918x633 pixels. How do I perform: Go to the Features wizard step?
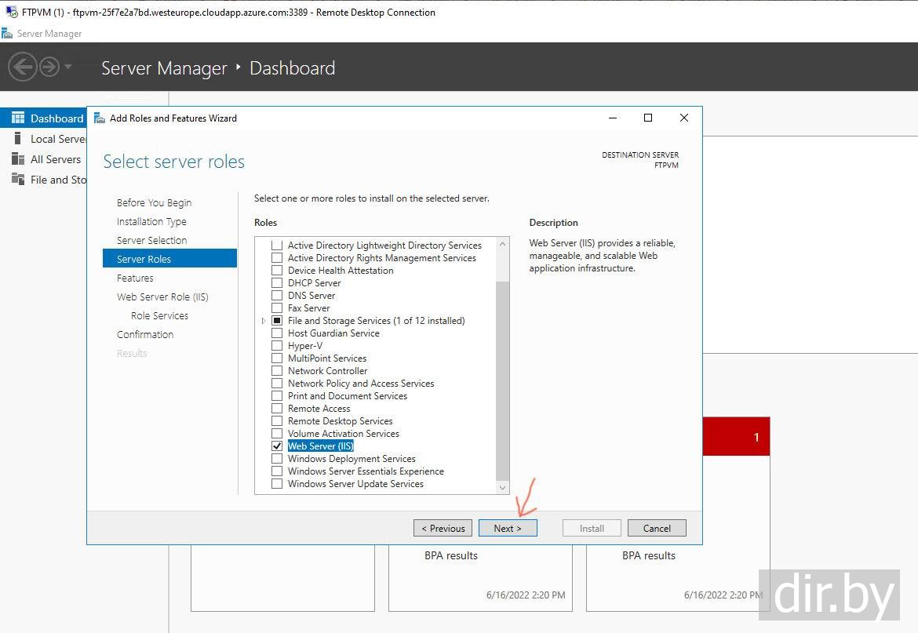tap(135, 278)
